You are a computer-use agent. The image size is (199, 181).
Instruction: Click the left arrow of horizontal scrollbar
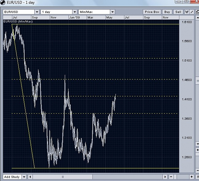click(30, 177)
